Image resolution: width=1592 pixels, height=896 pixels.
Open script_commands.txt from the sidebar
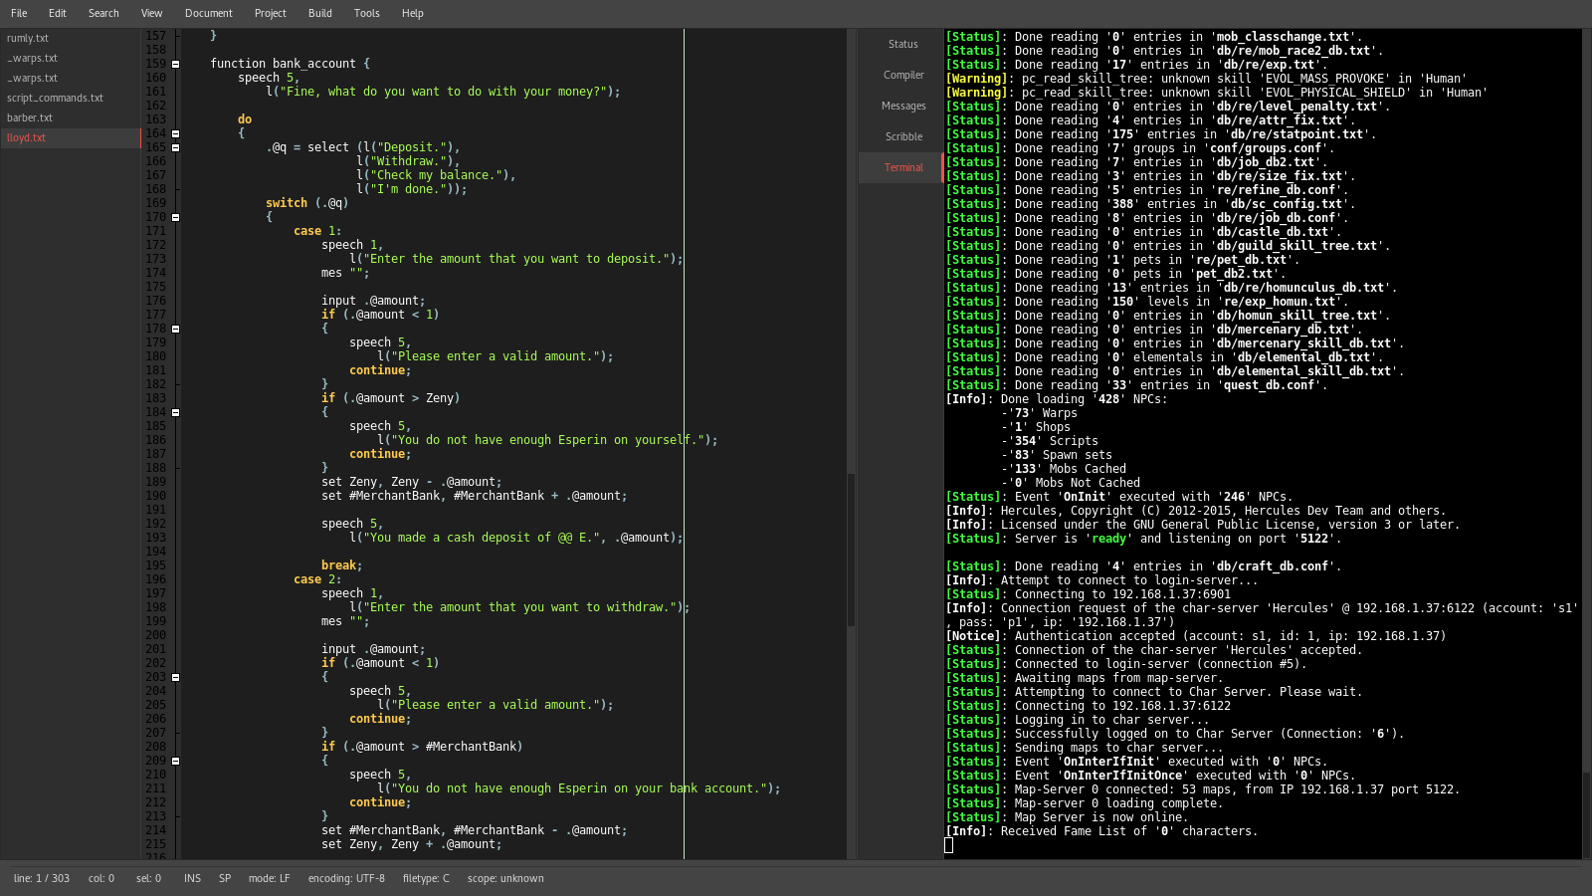tap(70, 98)
